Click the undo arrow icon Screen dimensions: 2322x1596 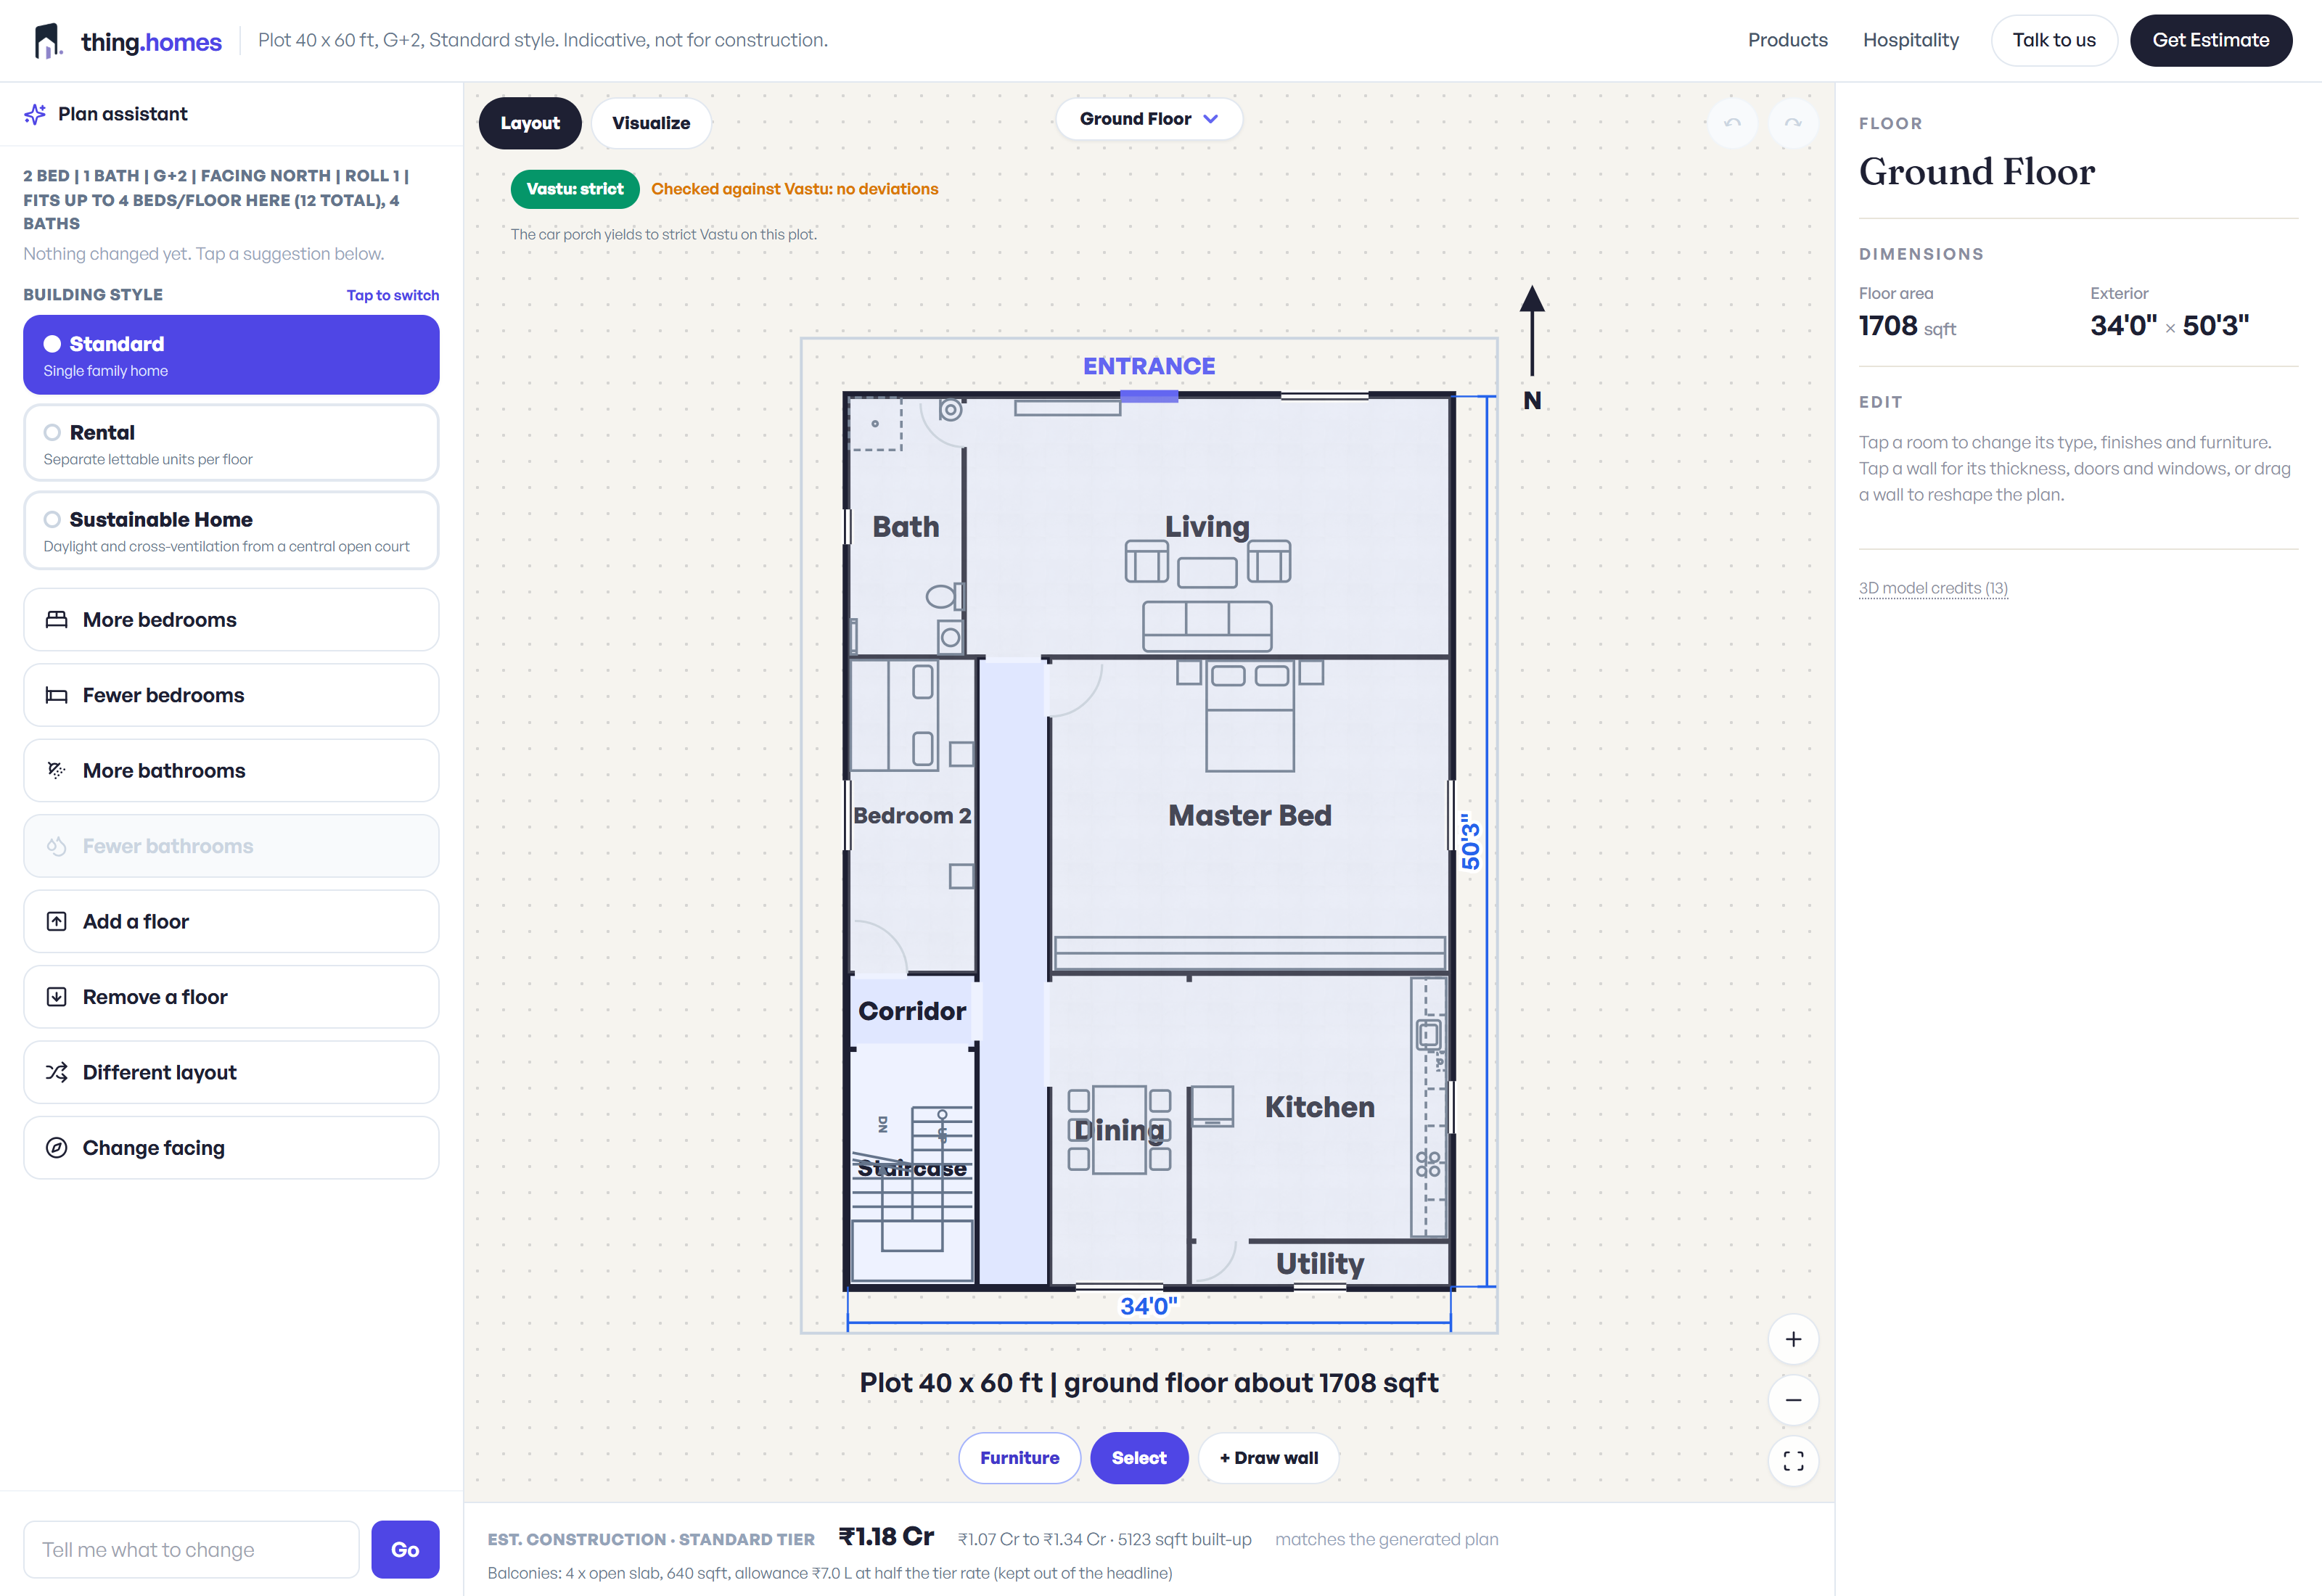[1732, 123]
